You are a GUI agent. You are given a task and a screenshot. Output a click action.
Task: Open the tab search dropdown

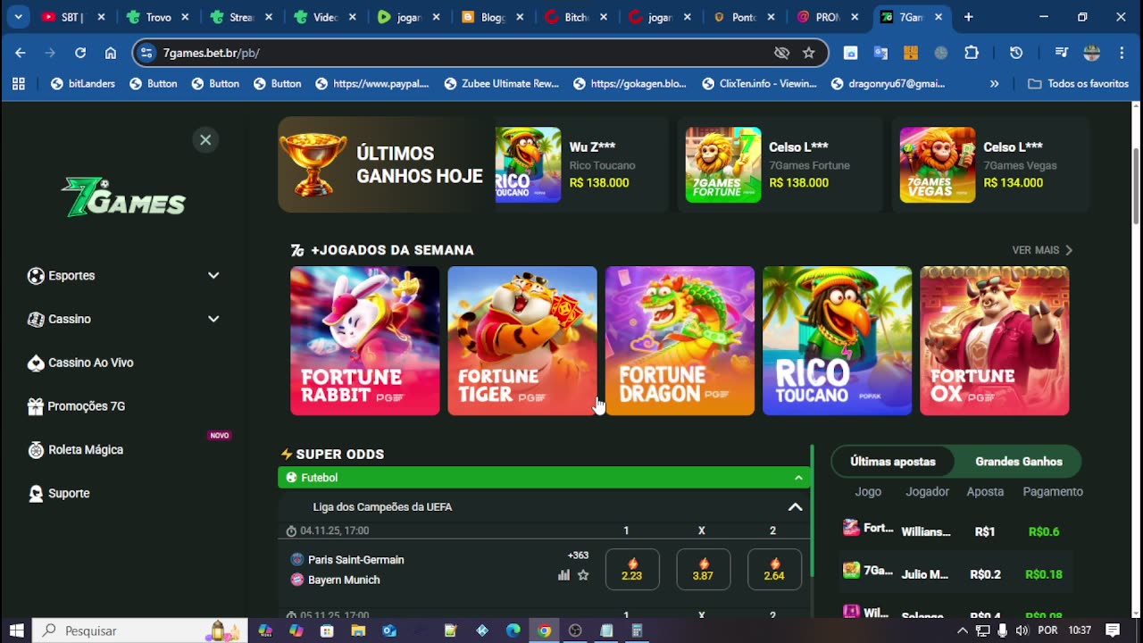pyautogui.click(x=19, y=17)
